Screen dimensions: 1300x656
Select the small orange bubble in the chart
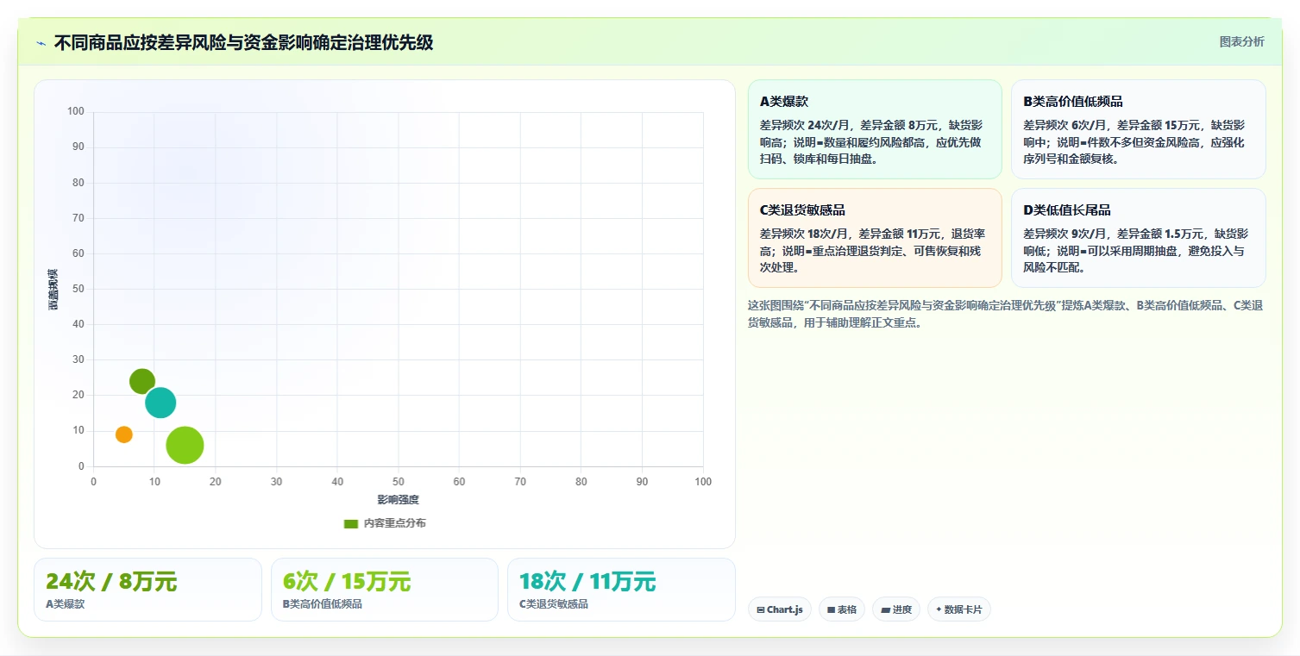(x=124, y=434)
